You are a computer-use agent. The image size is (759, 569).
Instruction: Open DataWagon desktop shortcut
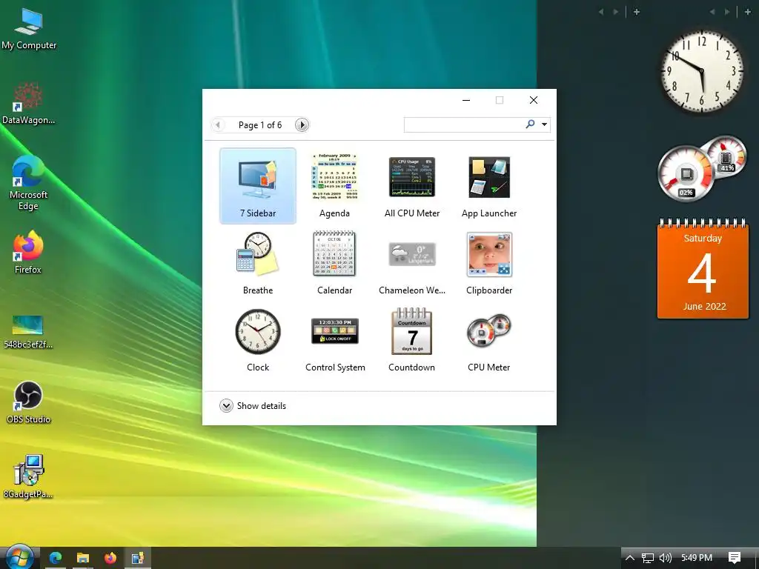[x=29, y=104]
